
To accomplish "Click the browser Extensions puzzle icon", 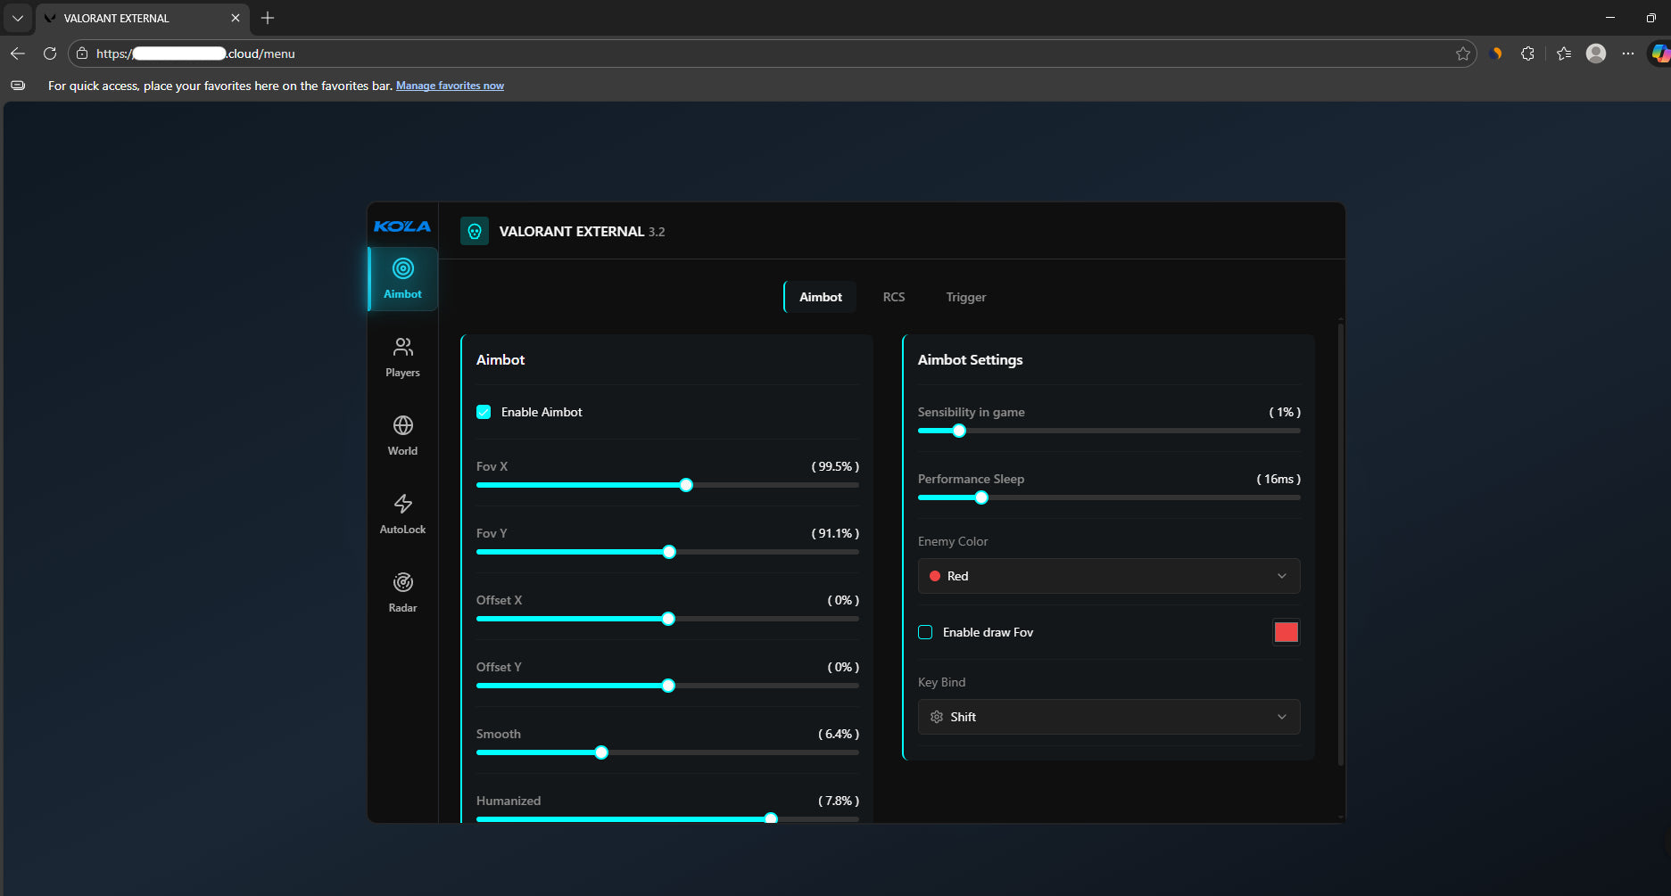I will click(1527, 53).
